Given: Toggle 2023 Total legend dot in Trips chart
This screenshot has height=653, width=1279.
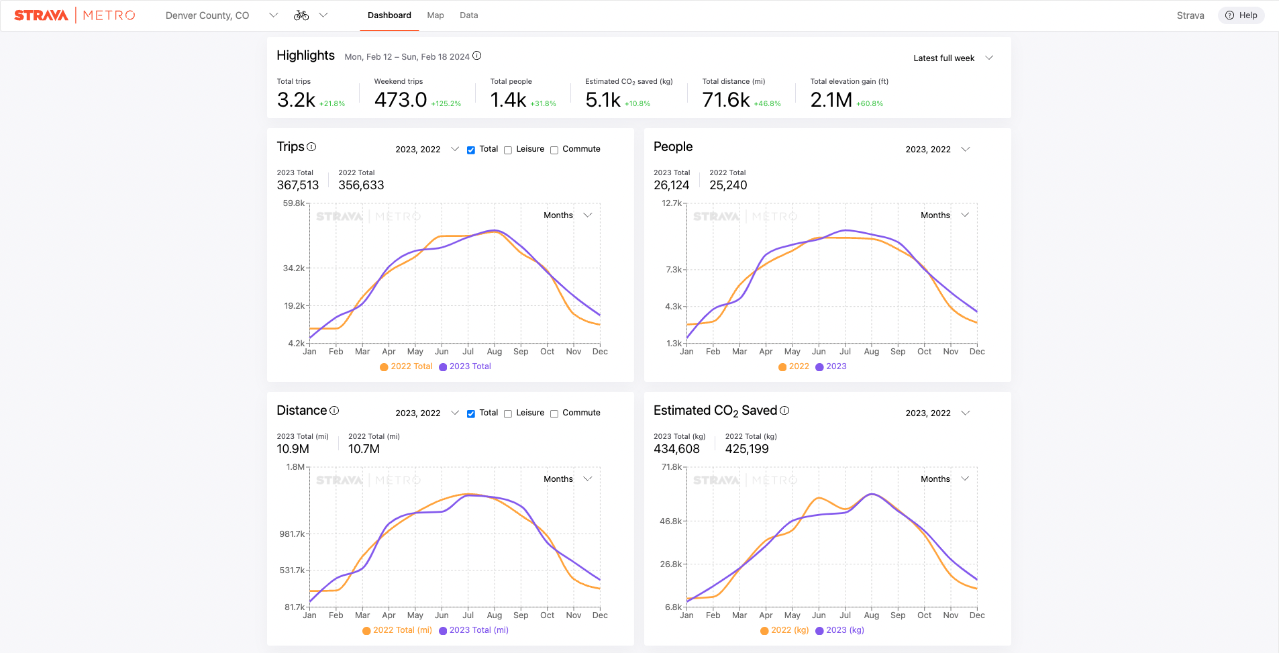Looking at the screenshot, I should (x=443, y=367).
